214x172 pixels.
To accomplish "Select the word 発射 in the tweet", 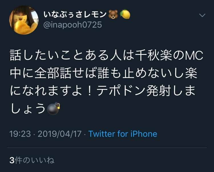I will [159, 91].
